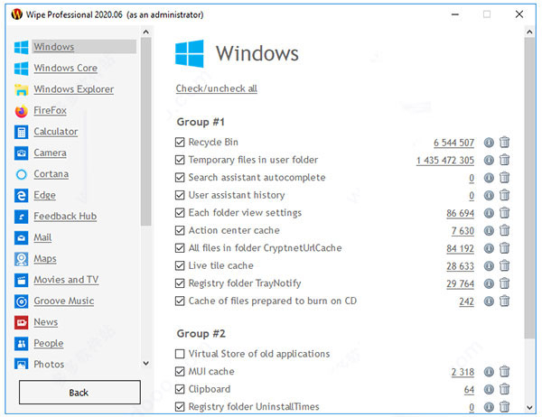
Task: Click the Check/uncheck all link
Action: [x=216, y=88]
